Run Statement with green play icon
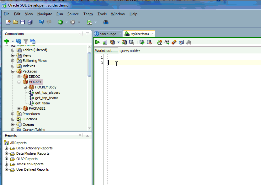The image size is (261, 185). pos(97,42)
